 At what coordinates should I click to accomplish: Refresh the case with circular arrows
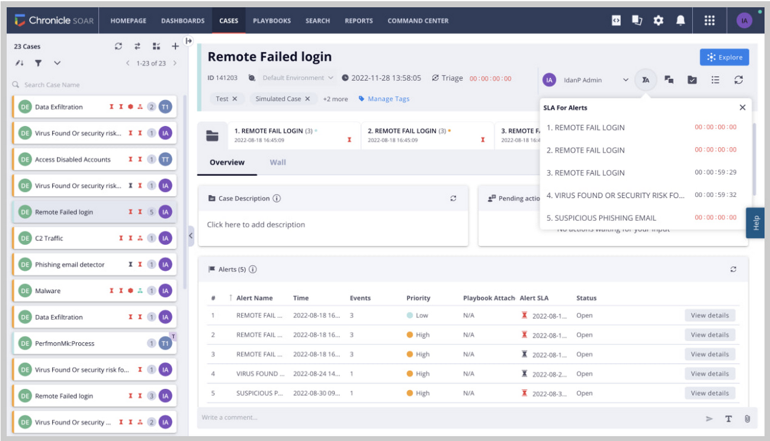738,80
